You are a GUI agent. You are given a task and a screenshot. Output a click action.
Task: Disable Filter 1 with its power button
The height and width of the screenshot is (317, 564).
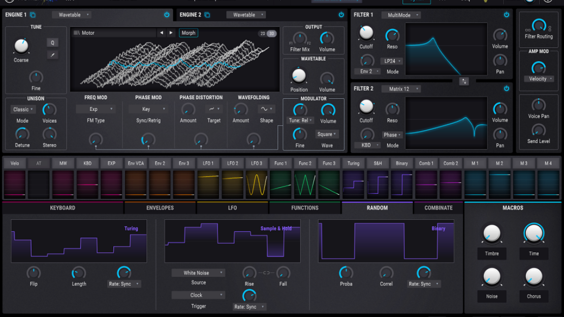tap(507, 15)
